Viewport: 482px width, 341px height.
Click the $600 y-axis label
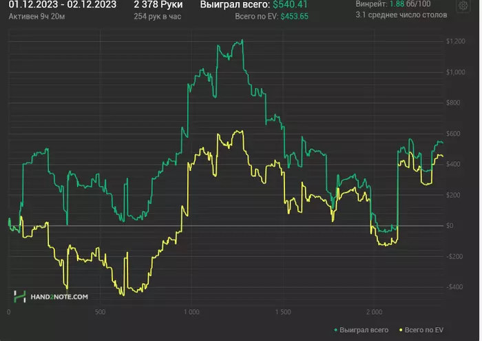pos(453,134)
